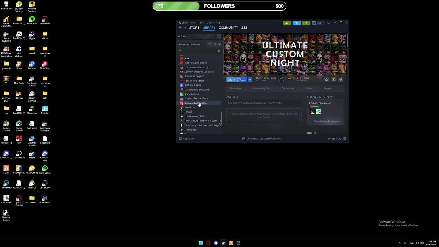Open Steam notifications bell

point(306,23)
